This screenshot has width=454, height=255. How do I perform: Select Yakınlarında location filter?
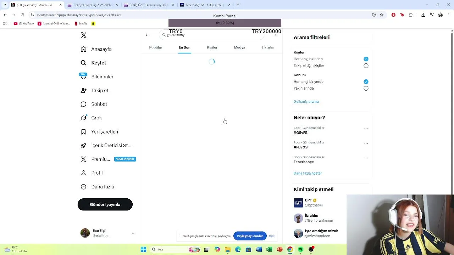click(366, 89)
